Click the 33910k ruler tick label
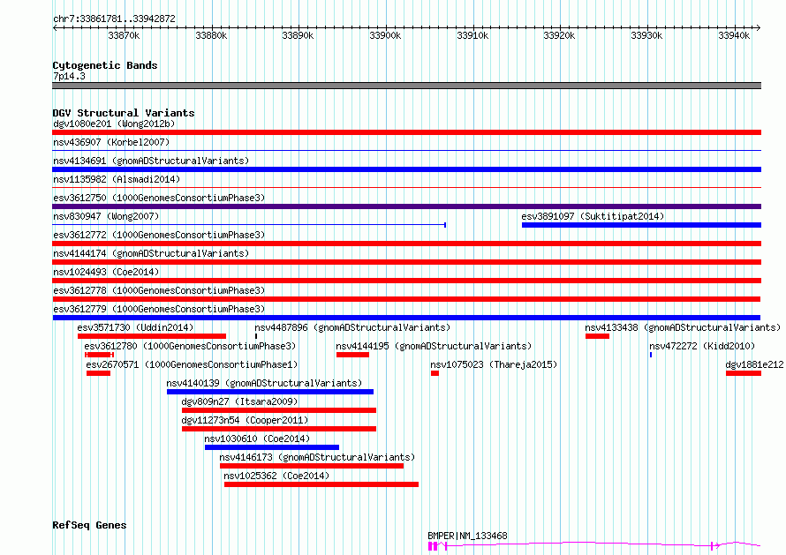 472,35
